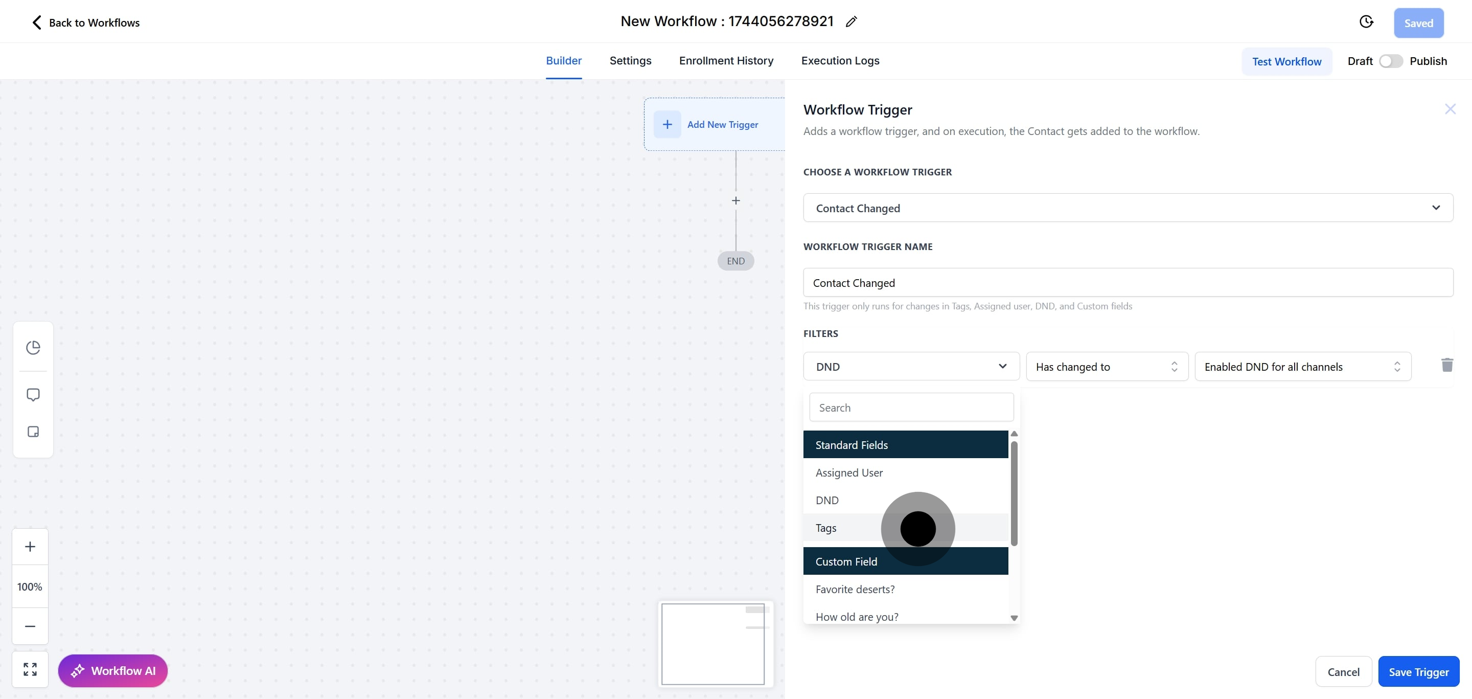Image resolution: width=1472 pixels, height=699 pixels.
Task: Click the canvas zoom in plus button
Action: point(30,547)
